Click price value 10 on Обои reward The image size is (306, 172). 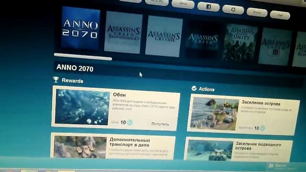click(x=123, y=122)
